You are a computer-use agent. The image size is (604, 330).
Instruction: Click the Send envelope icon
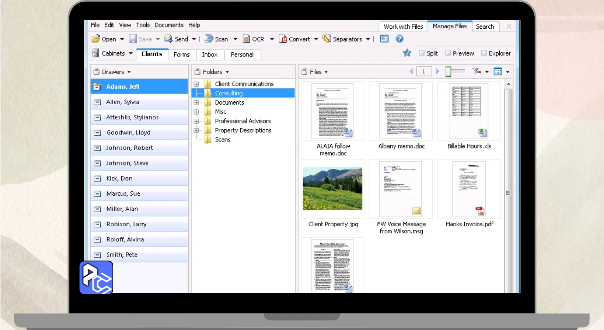(168, 39)
